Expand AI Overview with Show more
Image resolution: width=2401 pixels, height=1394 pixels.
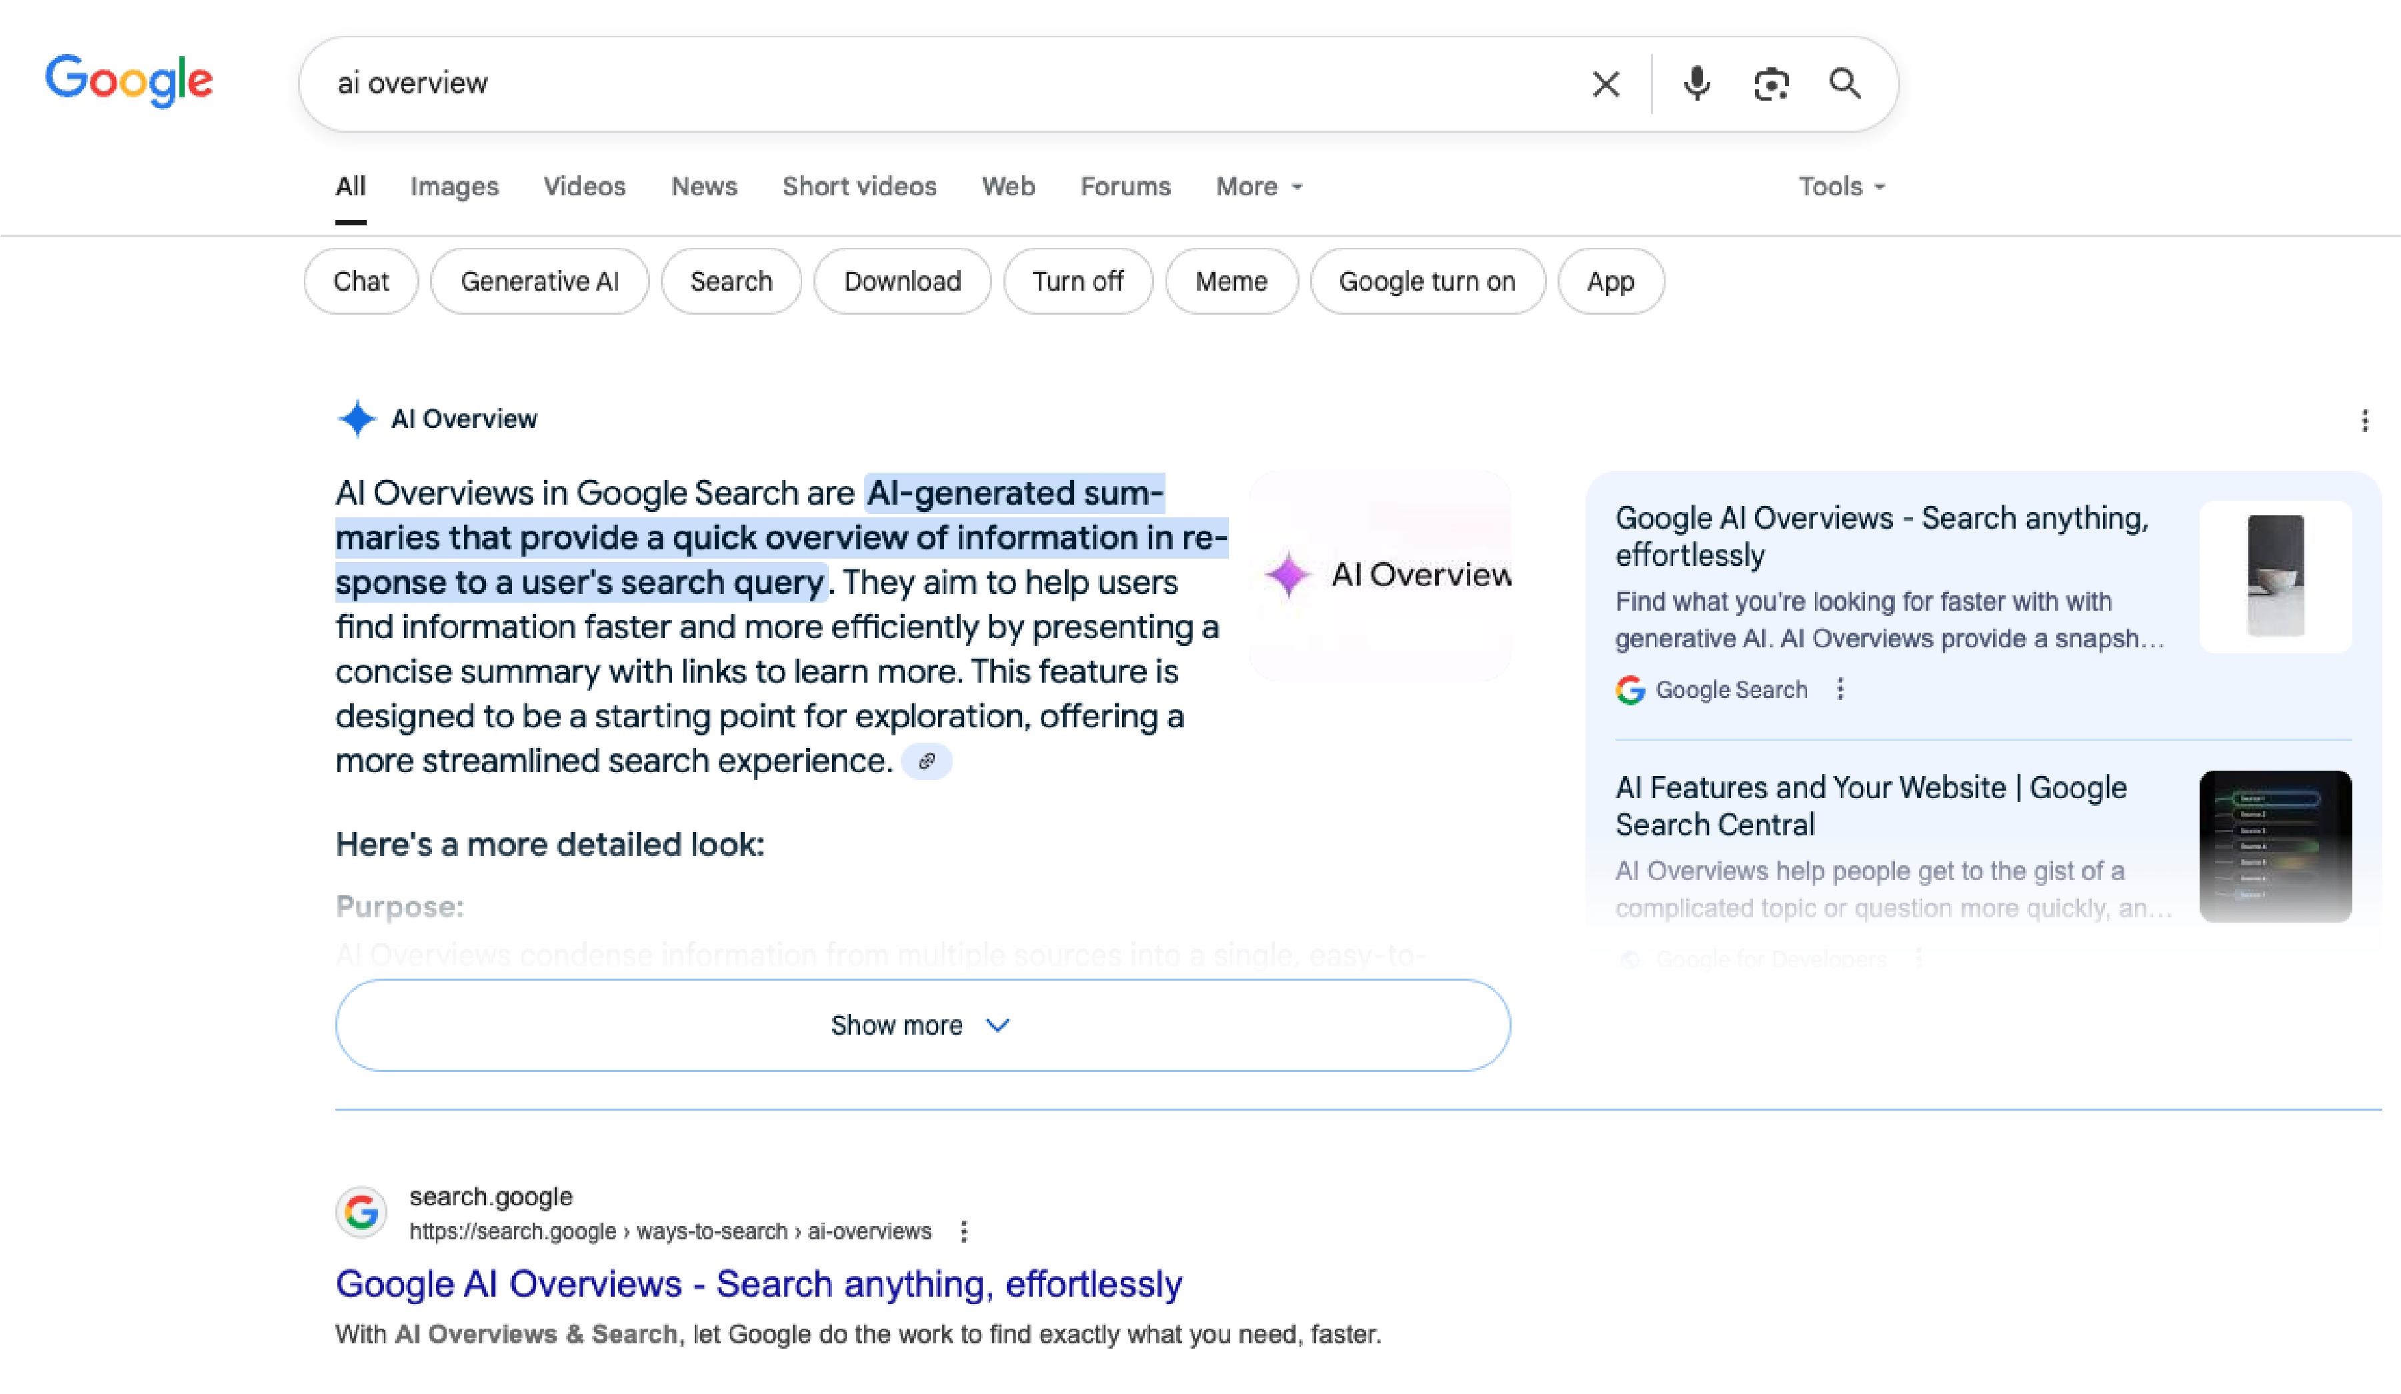click(922, 1025)
